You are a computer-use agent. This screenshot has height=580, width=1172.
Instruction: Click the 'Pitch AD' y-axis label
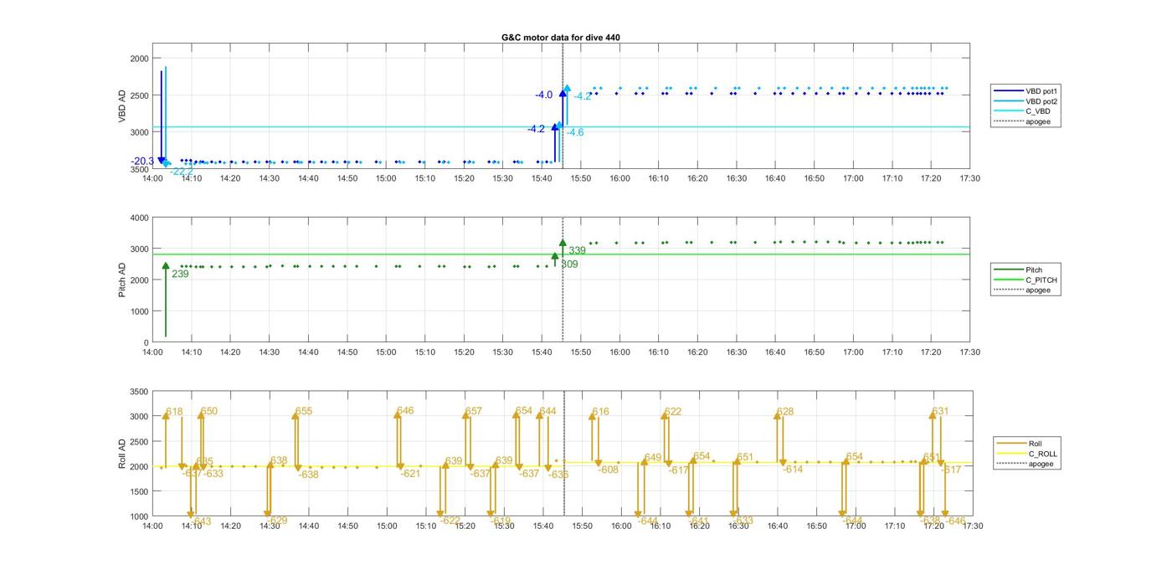pos(122,280)
